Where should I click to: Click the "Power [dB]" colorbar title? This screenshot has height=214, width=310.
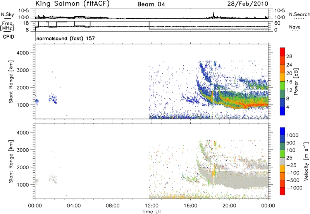pyautogui.click(x=296, y=82)
